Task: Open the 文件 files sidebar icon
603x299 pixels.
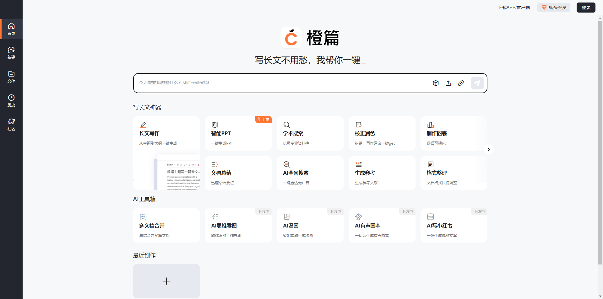Action: coord(11,74)
